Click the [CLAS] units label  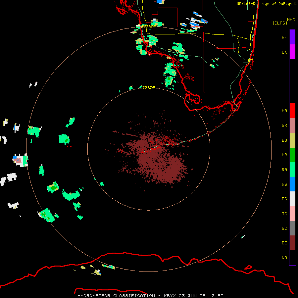[x=280, y=23]
